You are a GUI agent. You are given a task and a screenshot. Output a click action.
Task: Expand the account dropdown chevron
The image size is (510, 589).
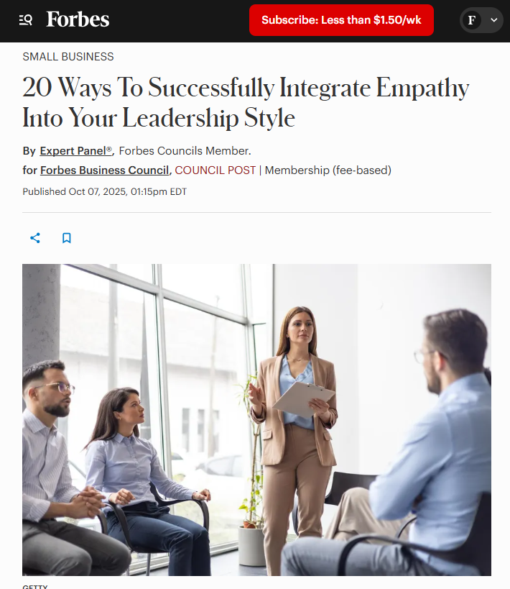tap(494, 20)
